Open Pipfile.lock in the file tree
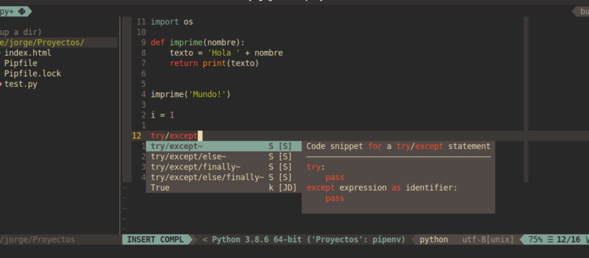This screenshot has width=589, height=258. point(32,74)
